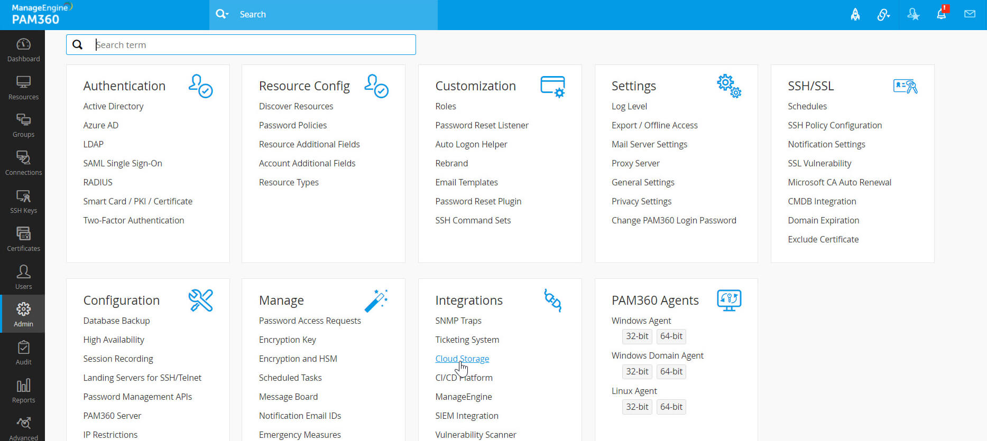Open Encryption Key
This screenshot has width=987, height=441.
pos(288,340)
